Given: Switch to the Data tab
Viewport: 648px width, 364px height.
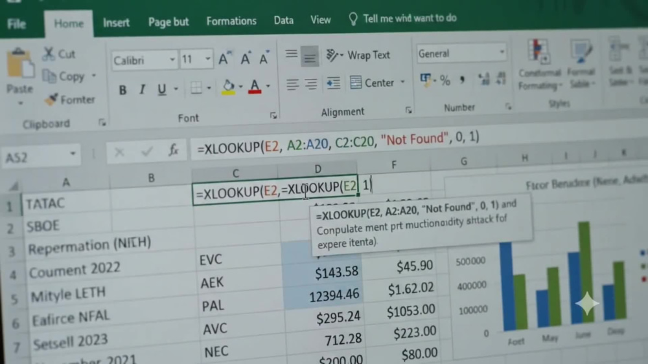Looking at the screenshot, I should coord(284,20).
